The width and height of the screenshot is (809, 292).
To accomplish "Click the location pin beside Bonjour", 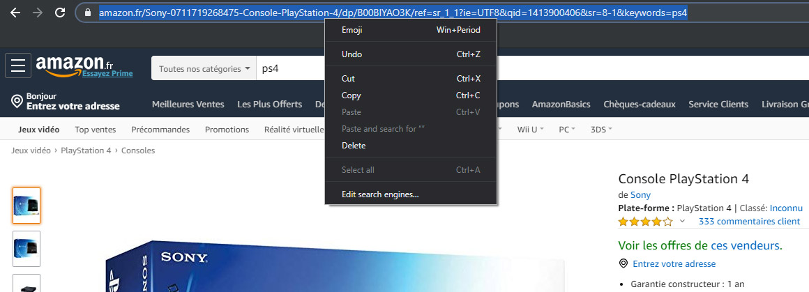I will 17,101.
